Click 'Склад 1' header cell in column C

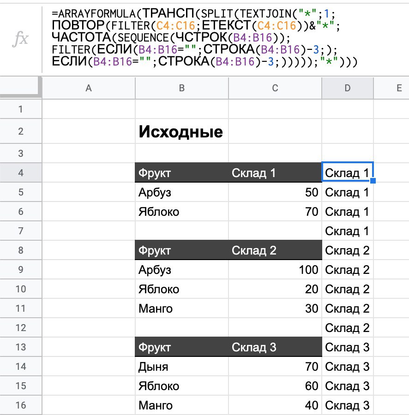click(x=275, y=172)
